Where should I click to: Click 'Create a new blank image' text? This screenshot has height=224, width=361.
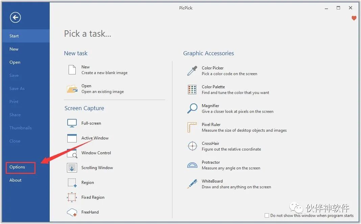(x=104, y=73)
